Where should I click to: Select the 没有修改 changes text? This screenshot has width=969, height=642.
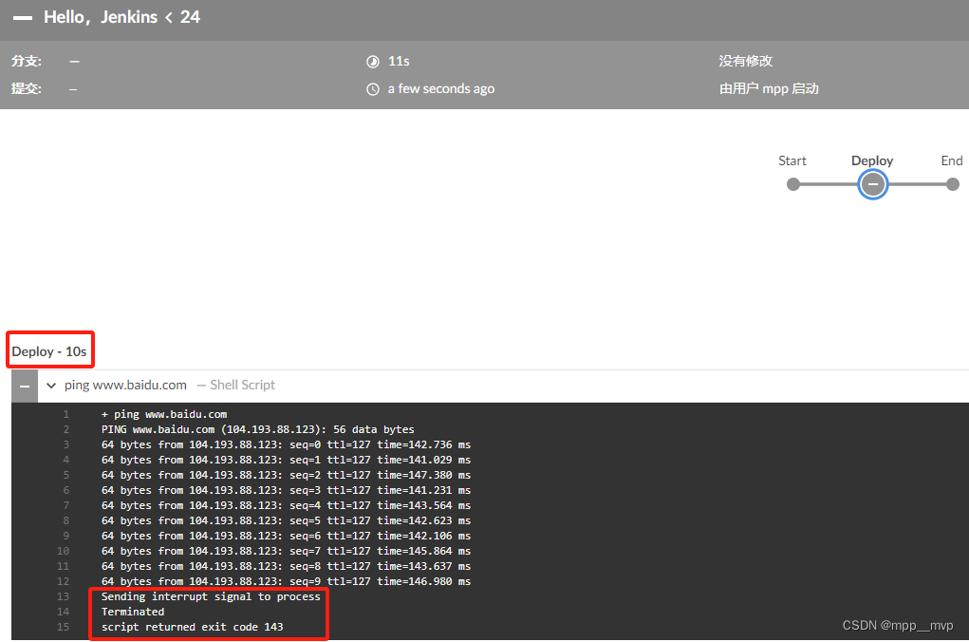[x=745, y=61]
